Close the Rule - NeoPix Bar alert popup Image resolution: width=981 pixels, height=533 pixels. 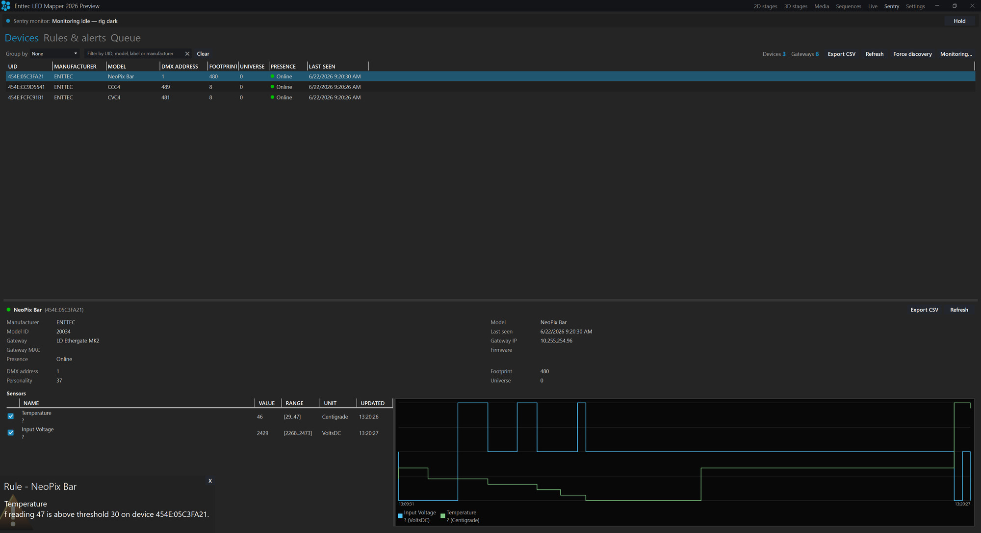click(x=210, y=481)
